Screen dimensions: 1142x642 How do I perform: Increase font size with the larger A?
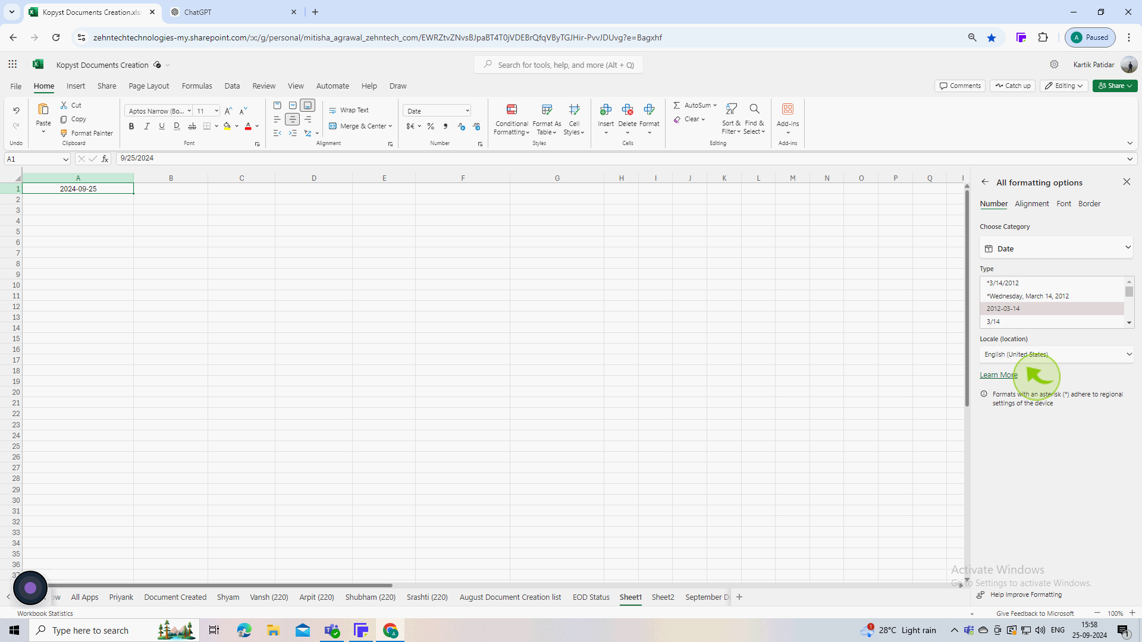228,111
